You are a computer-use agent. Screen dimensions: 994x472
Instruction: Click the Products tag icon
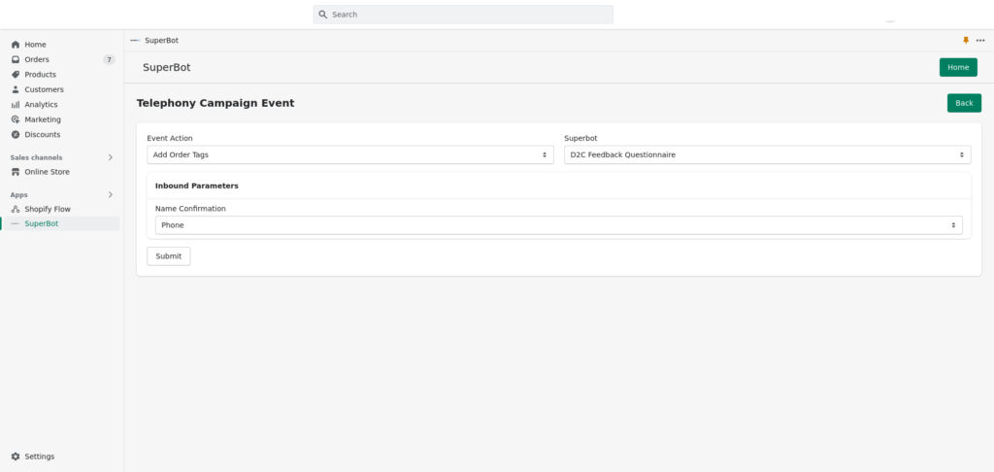16,74
